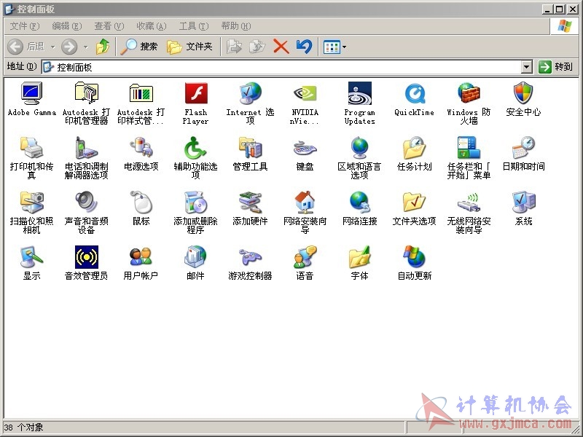Open 管理工具 icon

tap(250, 148)
